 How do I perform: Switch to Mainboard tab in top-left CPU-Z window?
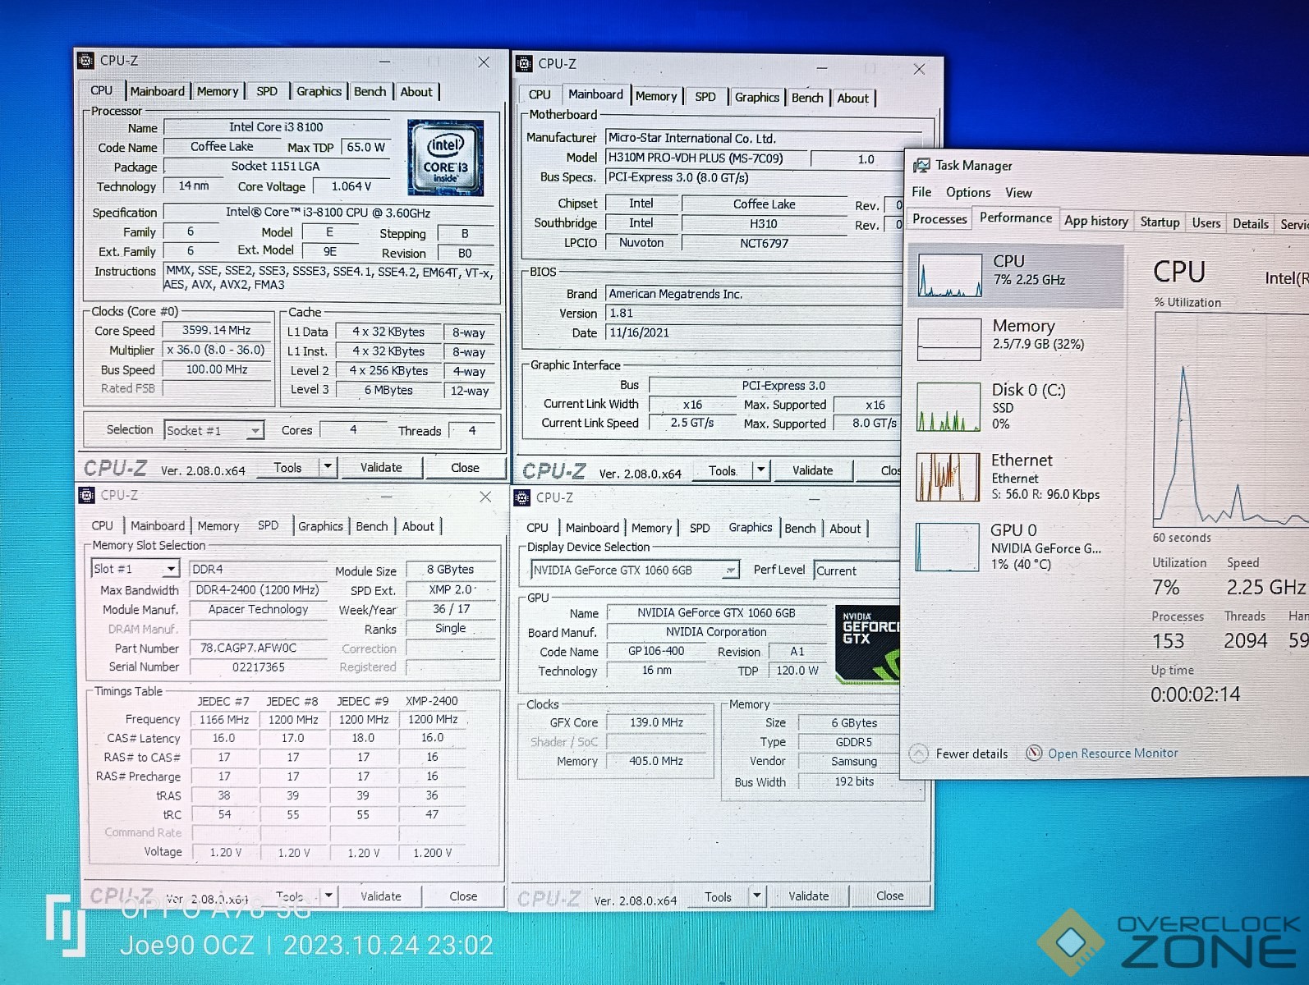pos(157,91)
